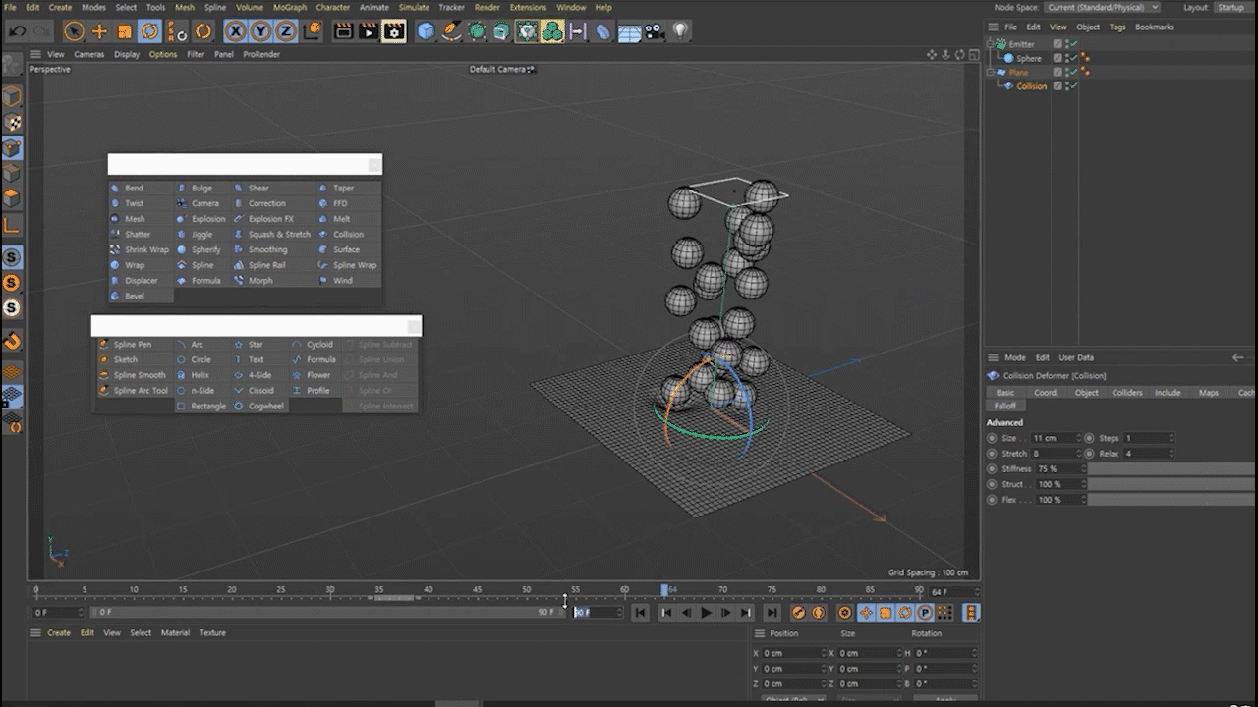Click the Stiffness percentage slider
The image size is (1258, 707).
point(1170,469)
